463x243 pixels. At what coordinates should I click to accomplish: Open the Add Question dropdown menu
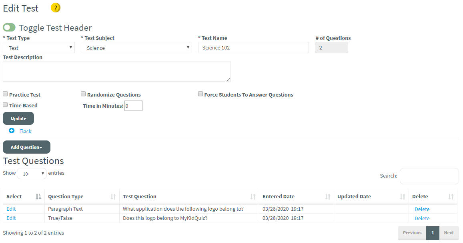pyautogui.click(x=26, y=147)
